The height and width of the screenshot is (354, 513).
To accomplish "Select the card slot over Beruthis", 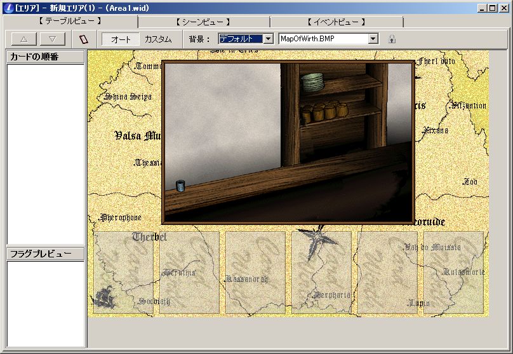I will (189, 273).
